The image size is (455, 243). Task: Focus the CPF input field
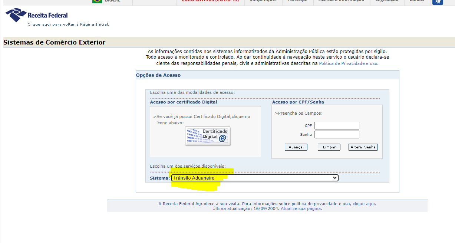(337, 126)
